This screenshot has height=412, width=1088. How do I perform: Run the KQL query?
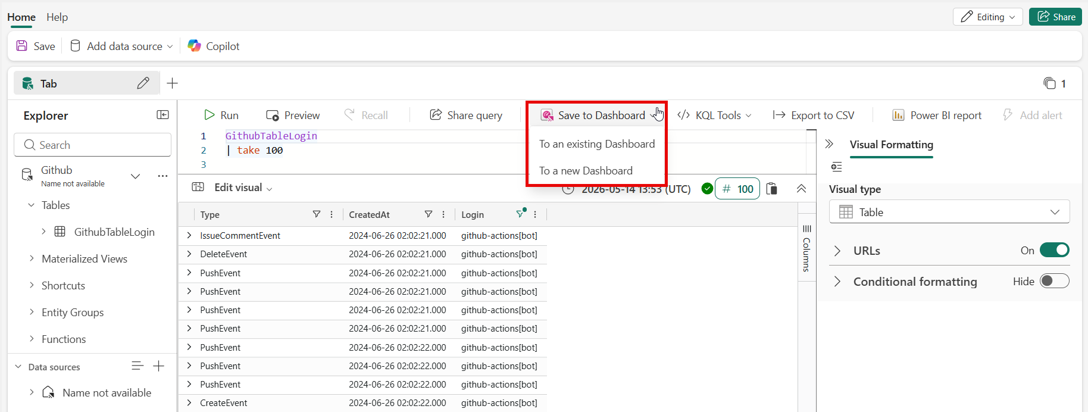[221, 115]
